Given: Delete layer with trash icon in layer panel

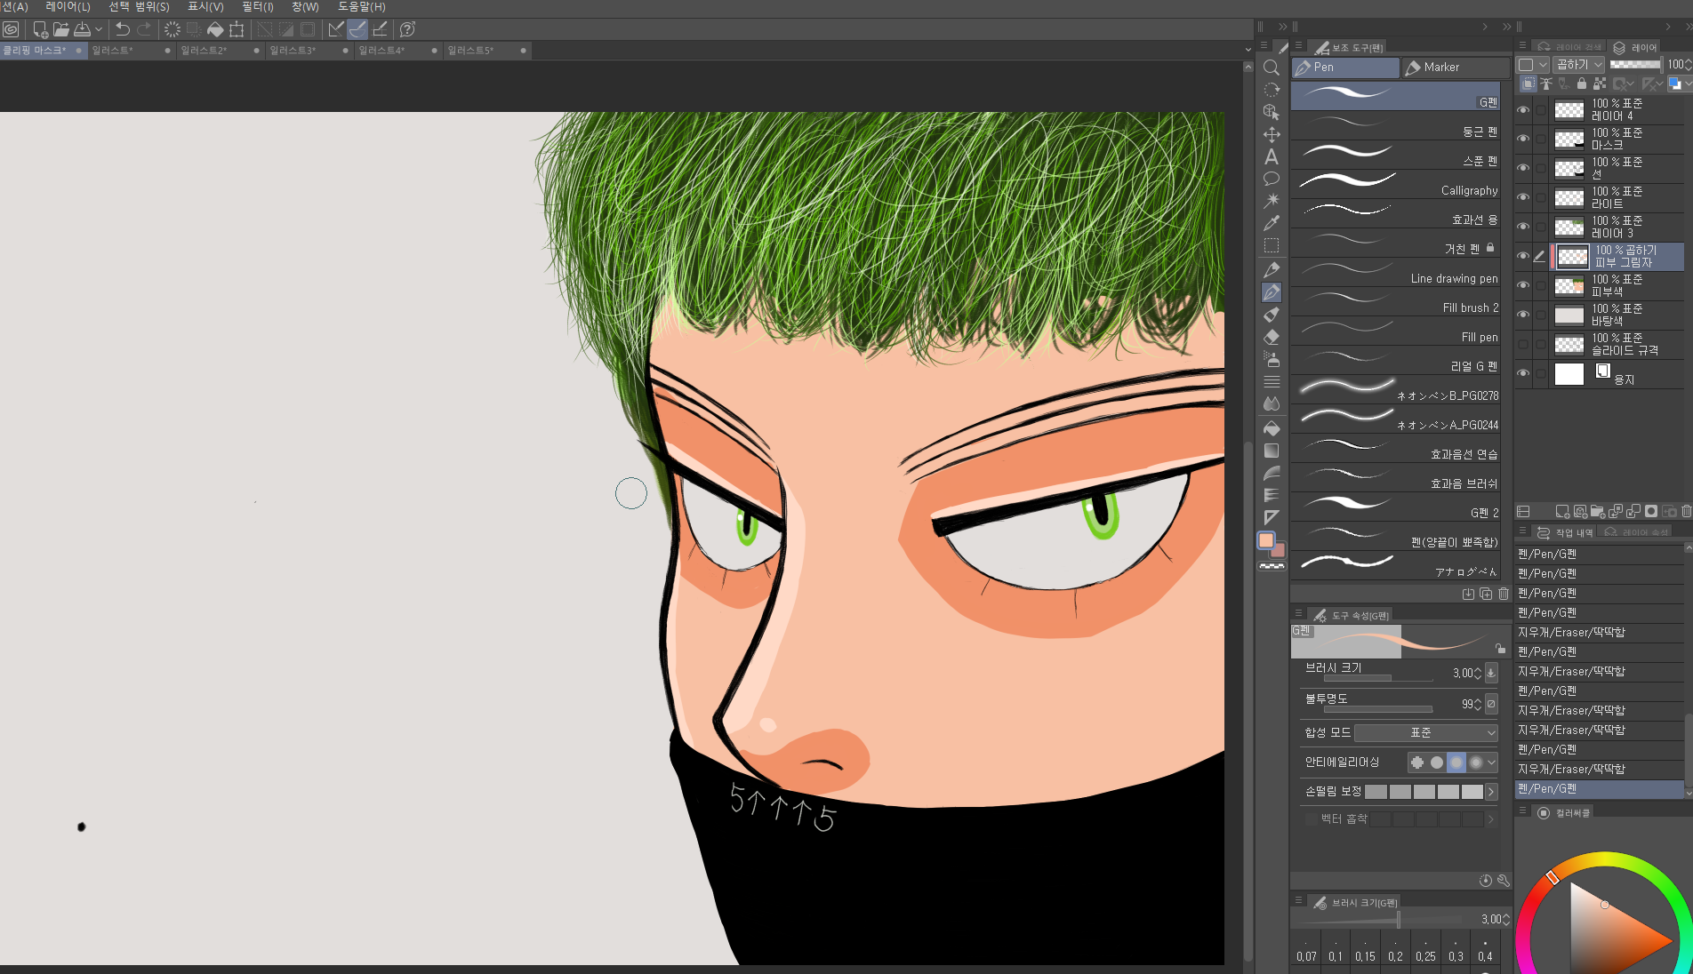Looking at the screenshot, I should 1686,511.
